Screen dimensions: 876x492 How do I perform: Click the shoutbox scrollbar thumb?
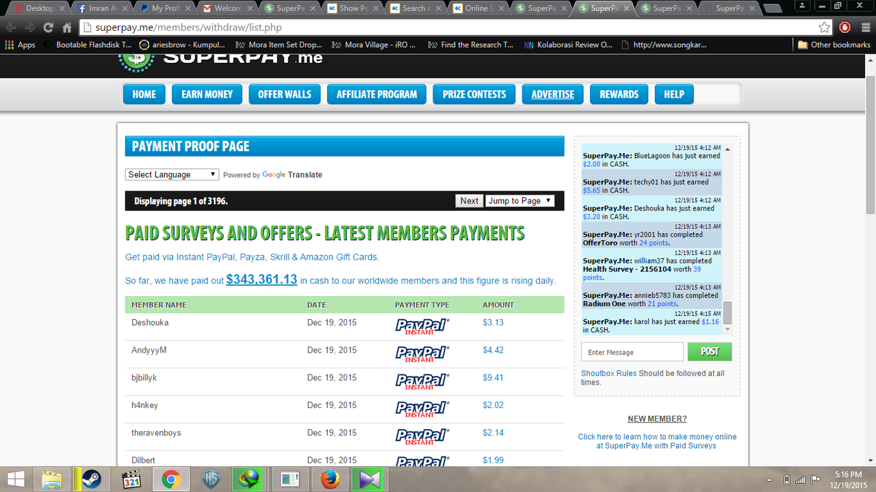[727, 313]
